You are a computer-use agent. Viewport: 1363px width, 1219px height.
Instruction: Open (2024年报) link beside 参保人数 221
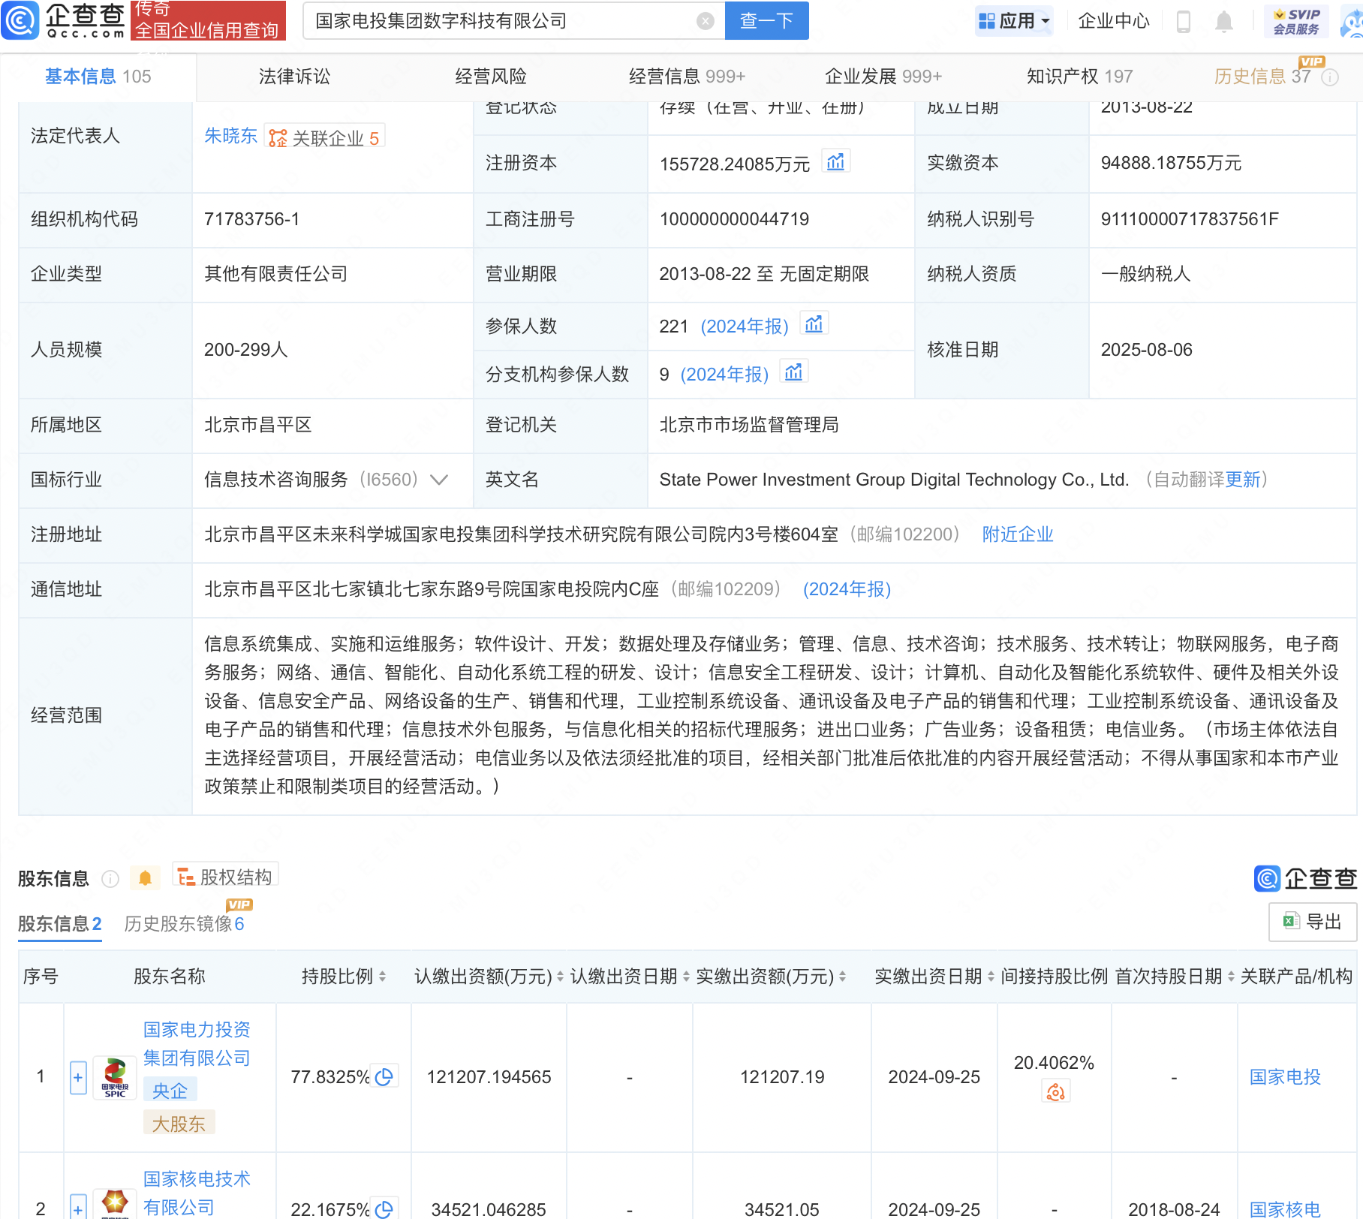coord(745,327)
